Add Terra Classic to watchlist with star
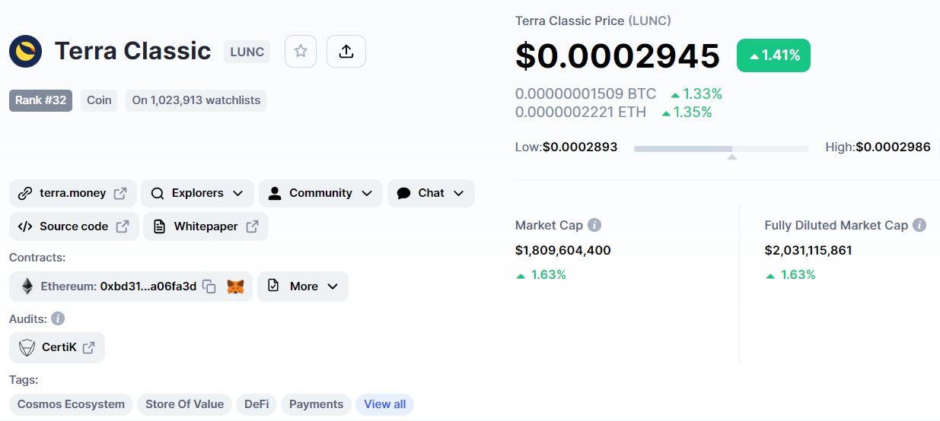Image resolution: width=940 pixels, height=421 pixels. [x=301, y=52]
